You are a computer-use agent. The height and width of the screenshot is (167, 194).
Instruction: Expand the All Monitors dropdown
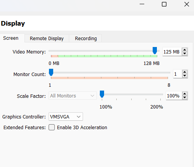(73, 96)
